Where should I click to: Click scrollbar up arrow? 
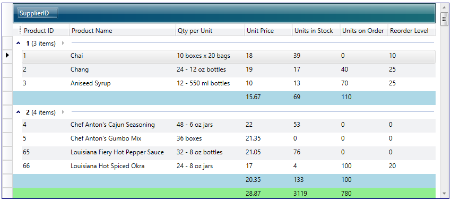444,8
